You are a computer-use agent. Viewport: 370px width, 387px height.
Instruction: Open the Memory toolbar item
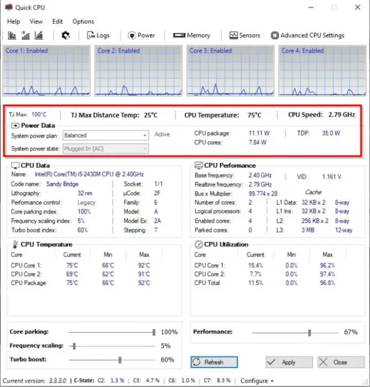[x=192, y=35]
